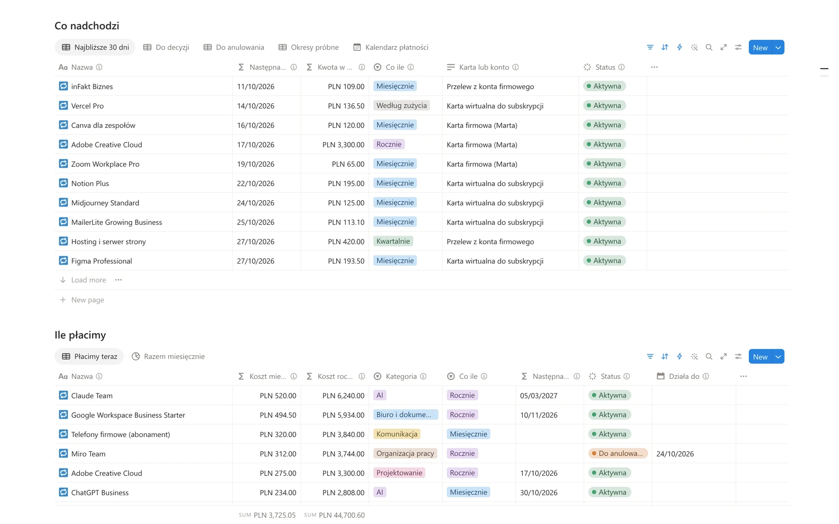Open filter icon in Ile płacimy toolbar
This screenshot has width=839, height=524.
tap(650, 356)
